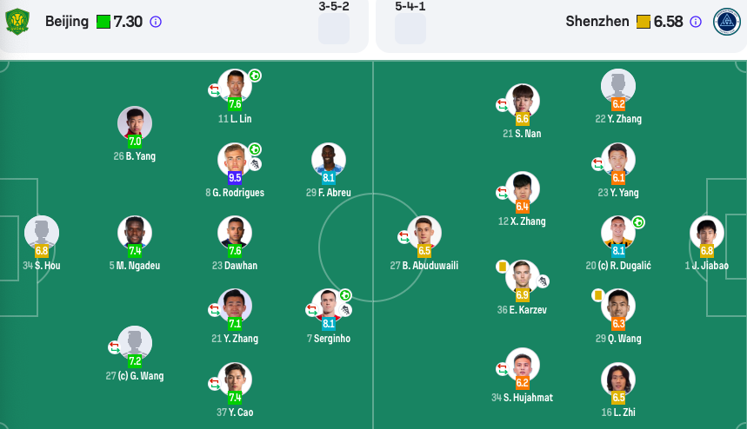This screenshot has width=747, height=429.
Task: Select the 3-5-2 formation box
Action: pyautogui.click(x=334, y=29)
